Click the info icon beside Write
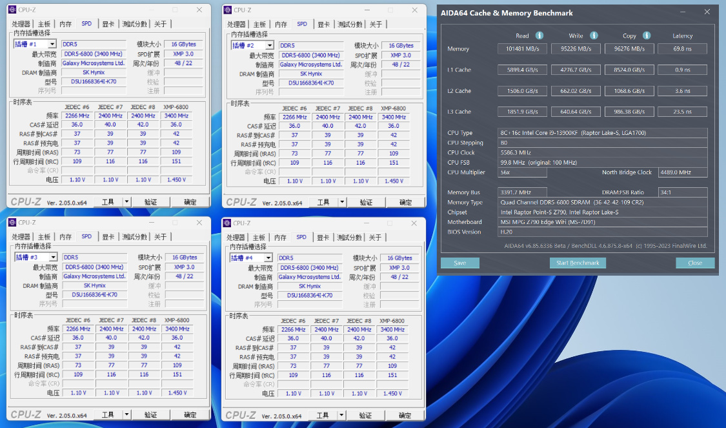Image resolution: width=726 pixels, height=428 pixels. pyautogui.click(x=594, y=36)
